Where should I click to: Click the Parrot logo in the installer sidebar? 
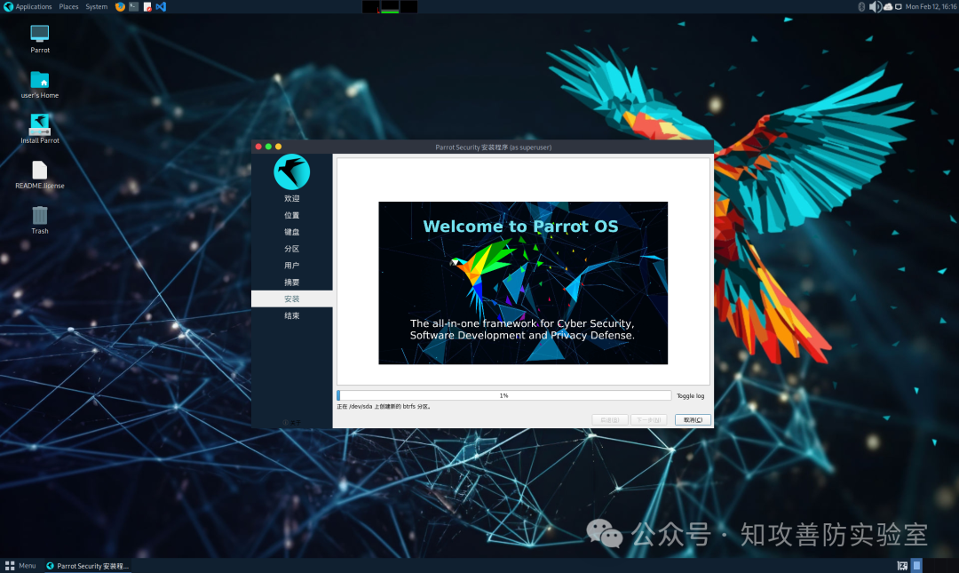point(292,171)
